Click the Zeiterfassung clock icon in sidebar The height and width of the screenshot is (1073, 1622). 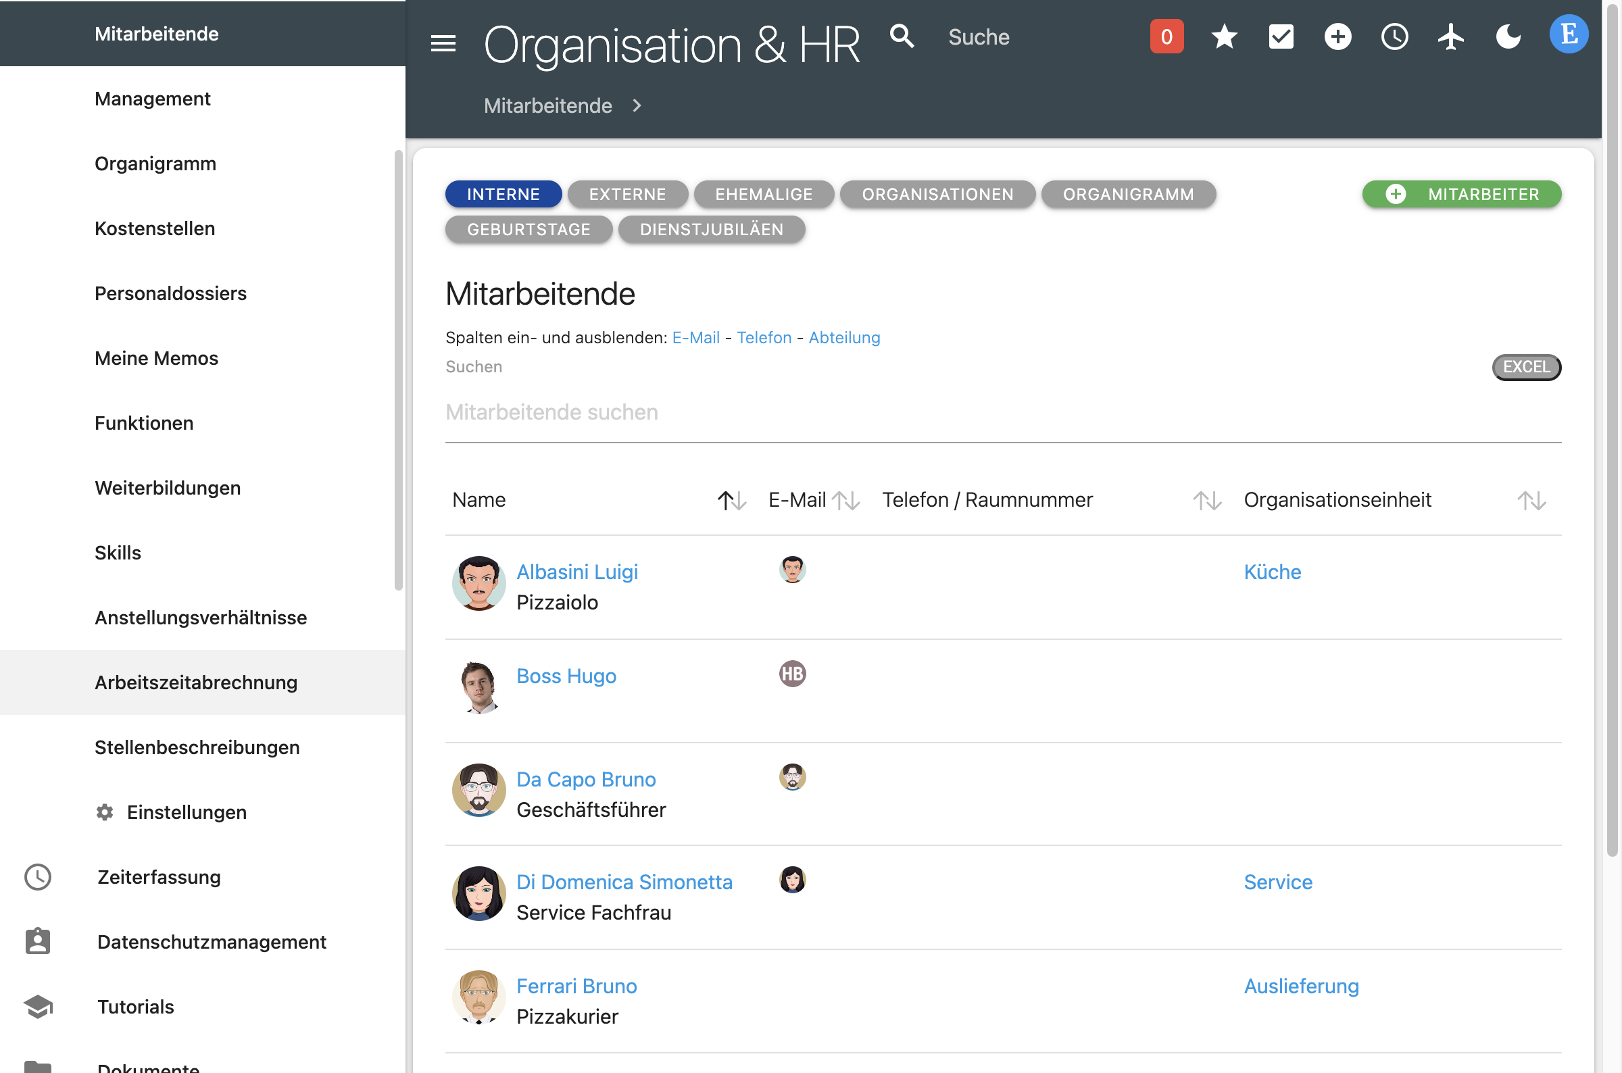(x=38, y=877)
